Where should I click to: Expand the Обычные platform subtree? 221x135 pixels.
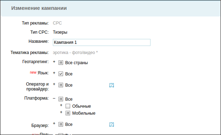coord(61,105)
